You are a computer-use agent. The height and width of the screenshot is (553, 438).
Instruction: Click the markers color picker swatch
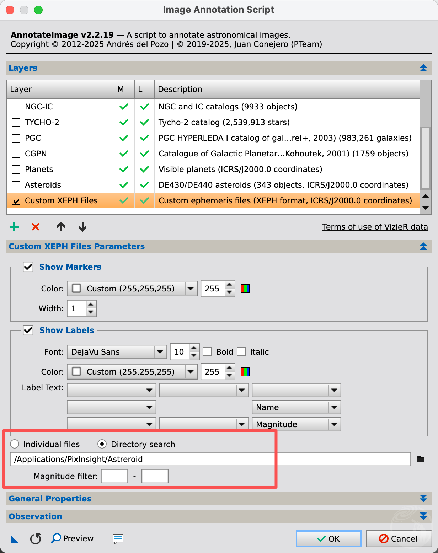point(245,289)
